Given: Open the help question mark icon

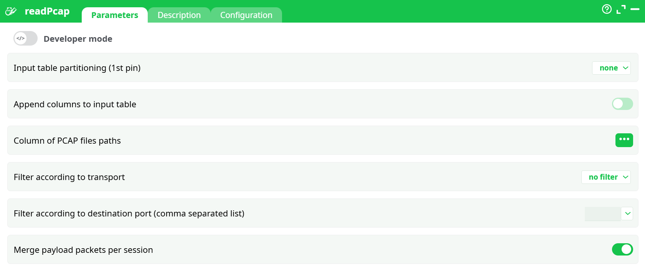Looking at the screenshot, I should 607,9.
